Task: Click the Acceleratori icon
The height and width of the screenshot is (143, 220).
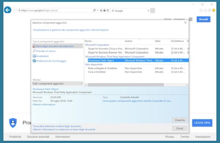Action: [x=34, y=56]
